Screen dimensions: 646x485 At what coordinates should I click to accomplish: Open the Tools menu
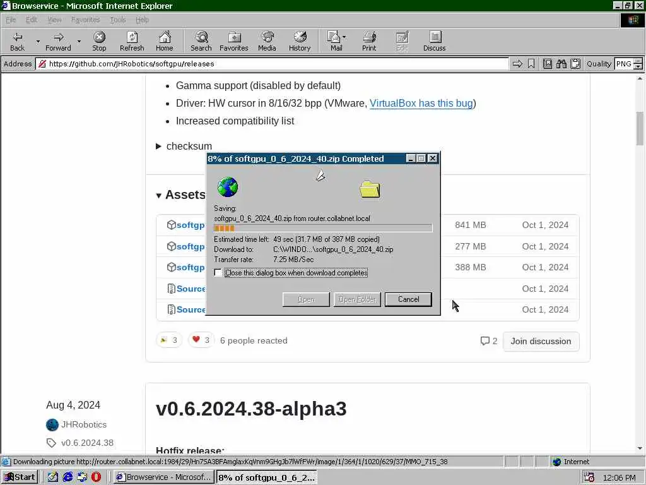(118, 20)
